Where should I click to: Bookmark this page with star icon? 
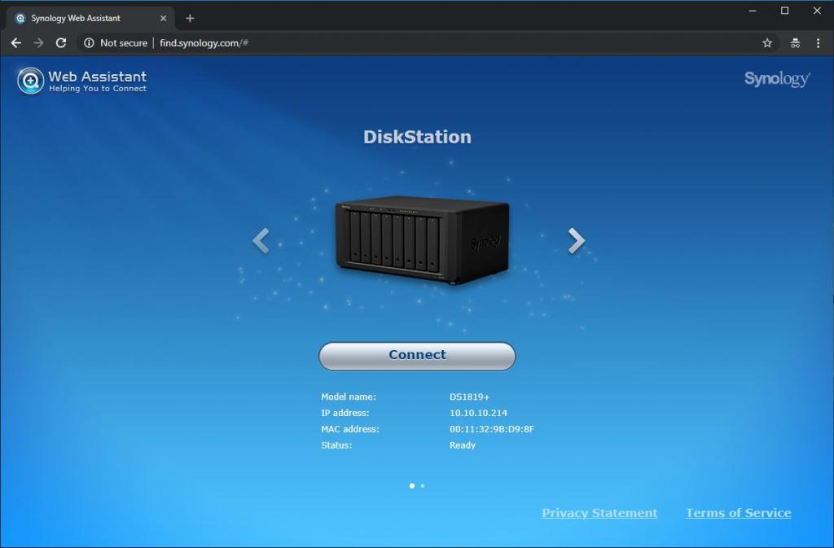[x=767, y=43]
